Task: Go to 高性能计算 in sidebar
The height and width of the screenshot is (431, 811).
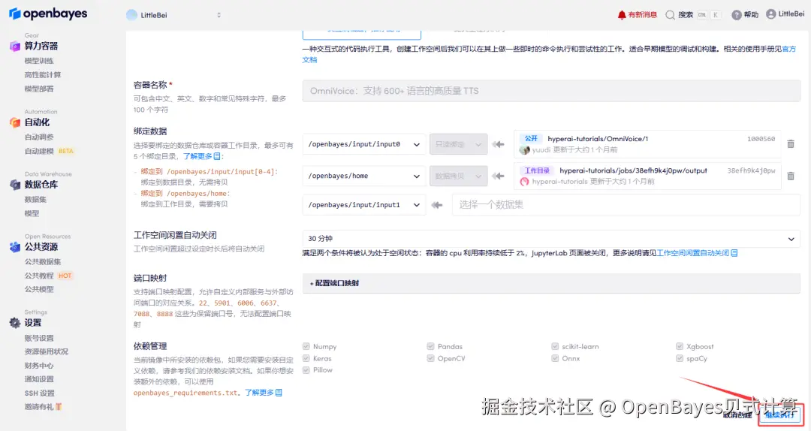Action: click(x=42, y=74)
